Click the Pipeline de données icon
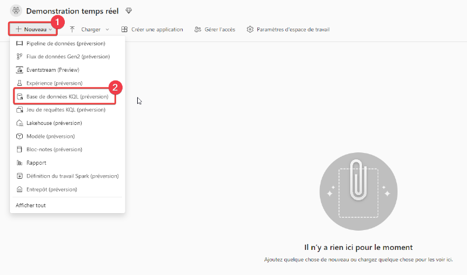 pos(19,44)
